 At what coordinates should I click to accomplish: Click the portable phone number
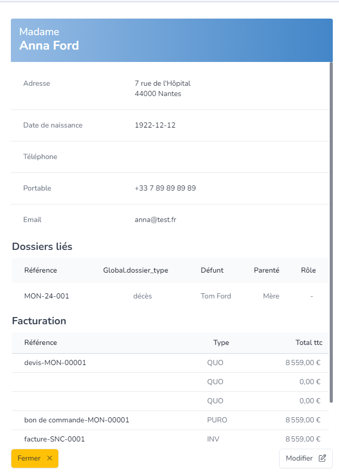165,188
